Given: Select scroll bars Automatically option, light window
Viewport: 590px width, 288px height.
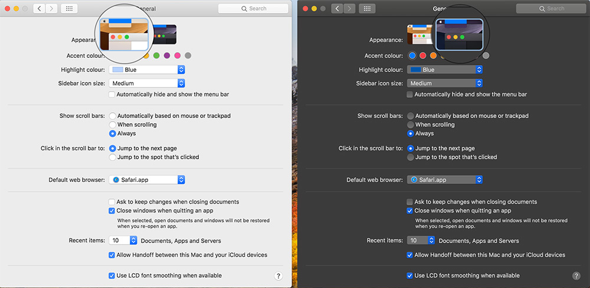Looking at the screenshot, I should pos(112,116).
